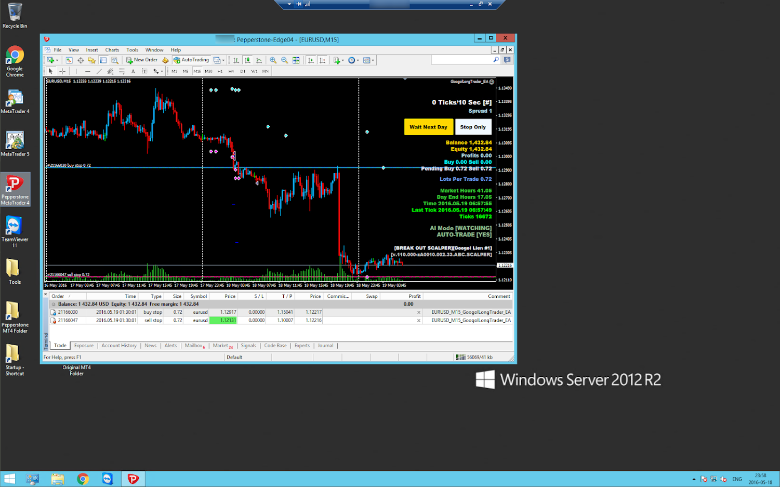Open the chat bubble icon beside search
This screenshot has height=487, width=780.
(507, 60)
